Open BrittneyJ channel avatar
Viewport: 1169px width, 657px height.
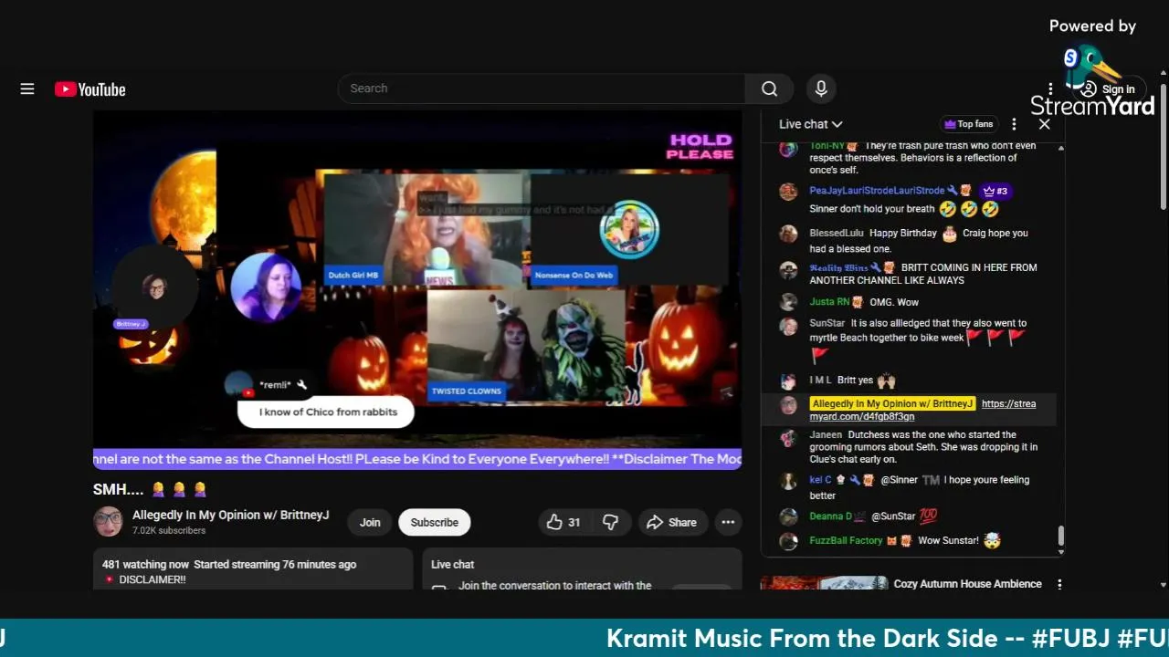pos(108,522)
